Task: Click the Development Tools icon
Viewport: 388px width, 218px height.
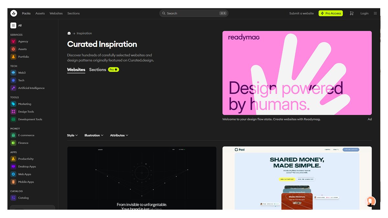Action: click(13, 119)
